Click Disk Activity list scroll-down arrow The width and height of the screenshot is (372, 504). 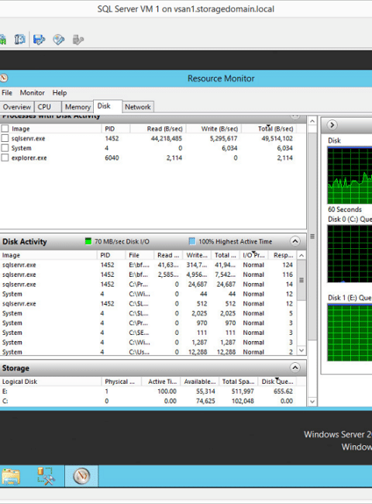[x=301, y=350]
